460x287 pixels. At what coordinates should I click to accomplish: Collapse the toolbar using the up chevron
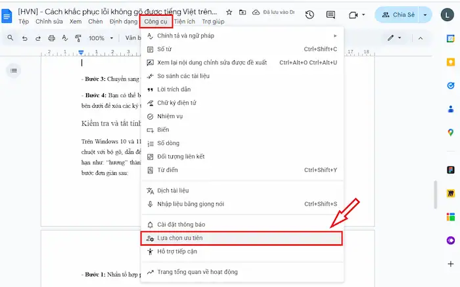click(x=421, y=38)
